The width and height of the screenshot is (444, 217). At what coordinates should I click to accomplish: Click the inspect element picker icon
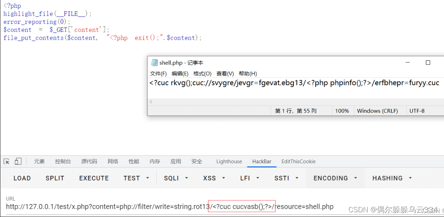point(7,161)
